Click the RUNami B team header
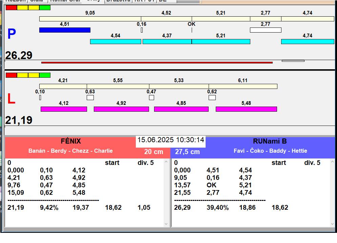 pyautogui.click(x=270, y=141)
